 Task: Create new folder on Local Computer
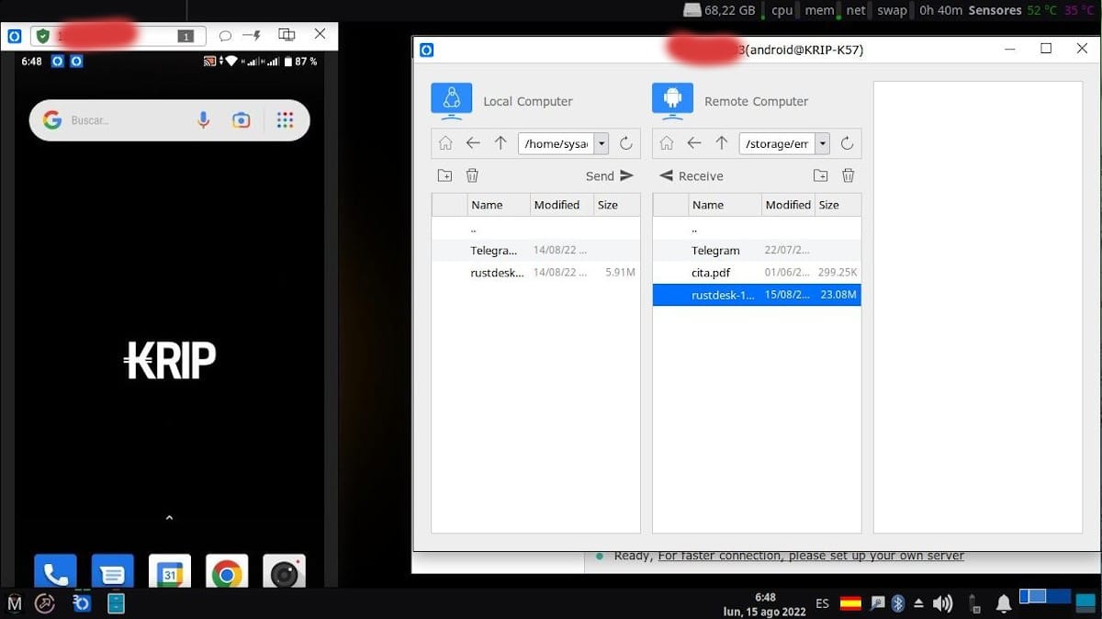tap(444, 175)
